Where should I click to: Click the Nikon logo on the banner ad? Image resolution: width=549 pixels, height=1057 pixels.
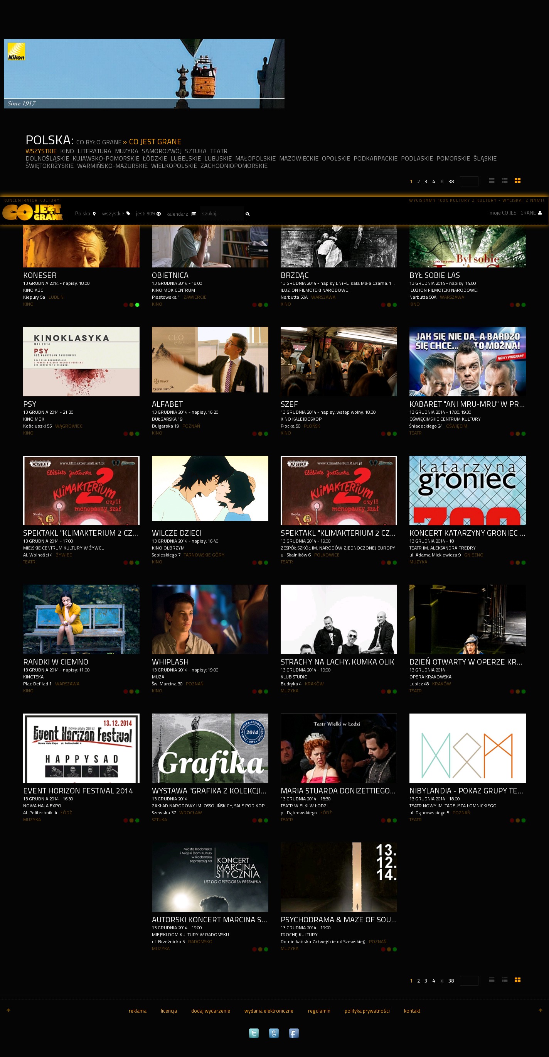17,52
